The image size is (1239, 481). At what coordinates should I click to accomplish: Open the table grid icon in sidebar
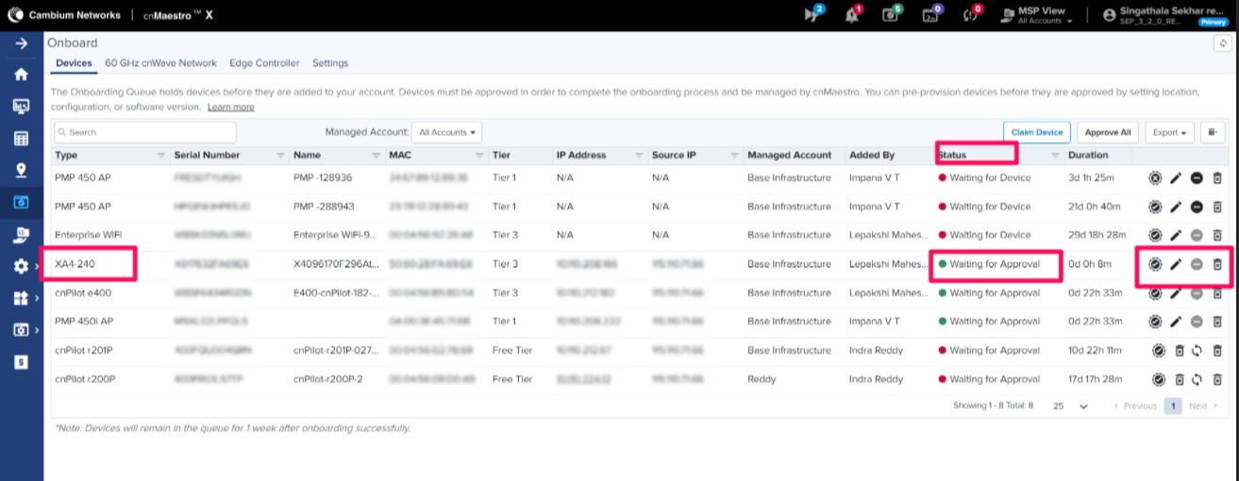point(21,139)
